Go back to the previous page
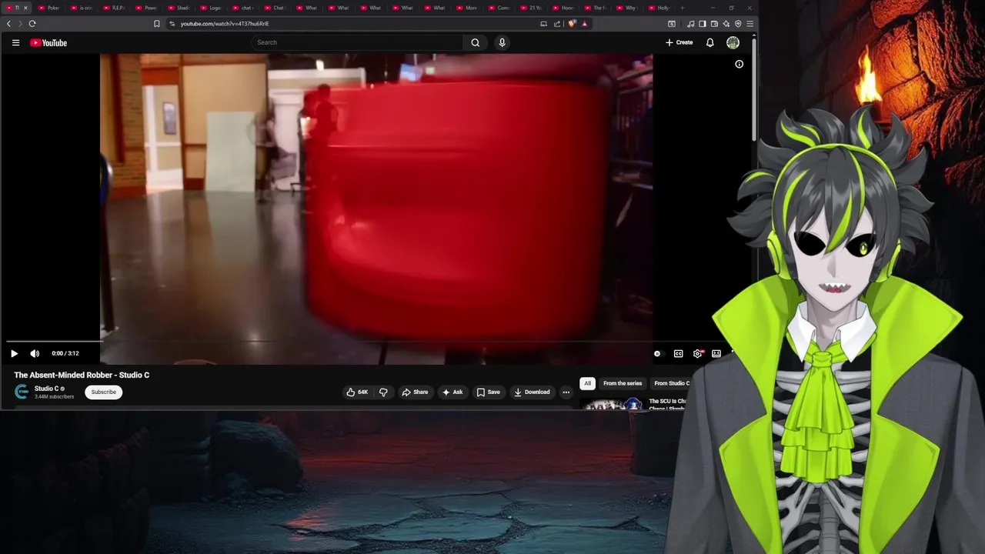Screen dimensions: 985x554 point(8,24)
